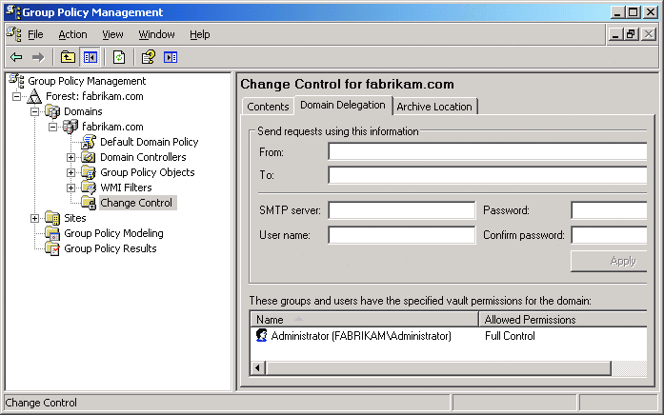Viewport: 664px width, 415px height.
Task: Open the Action menu
Action: [x=72, y=34]
